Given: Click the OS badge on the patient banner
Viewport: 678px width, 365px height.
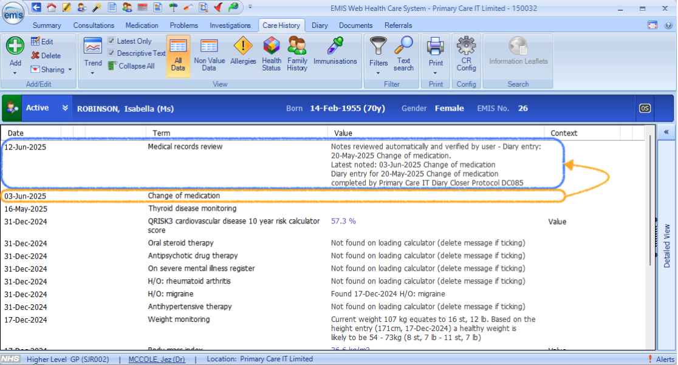Looking at the screenshot, I should 645,109.
